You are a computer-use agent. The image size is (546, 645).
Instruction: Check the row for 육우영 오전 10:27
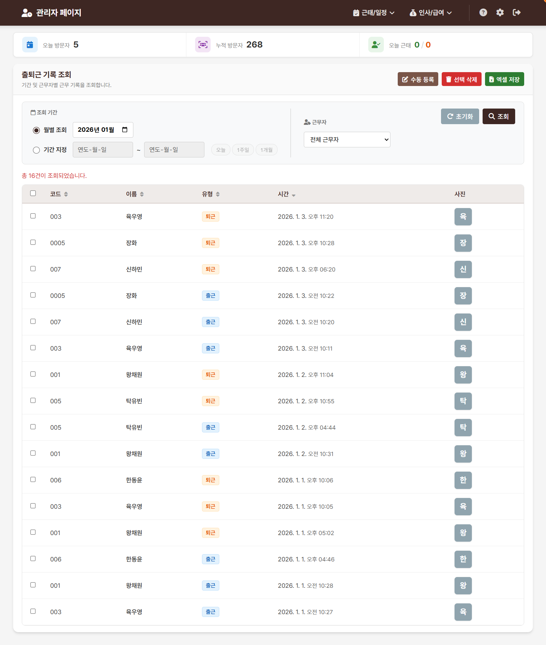coord(33,611)
